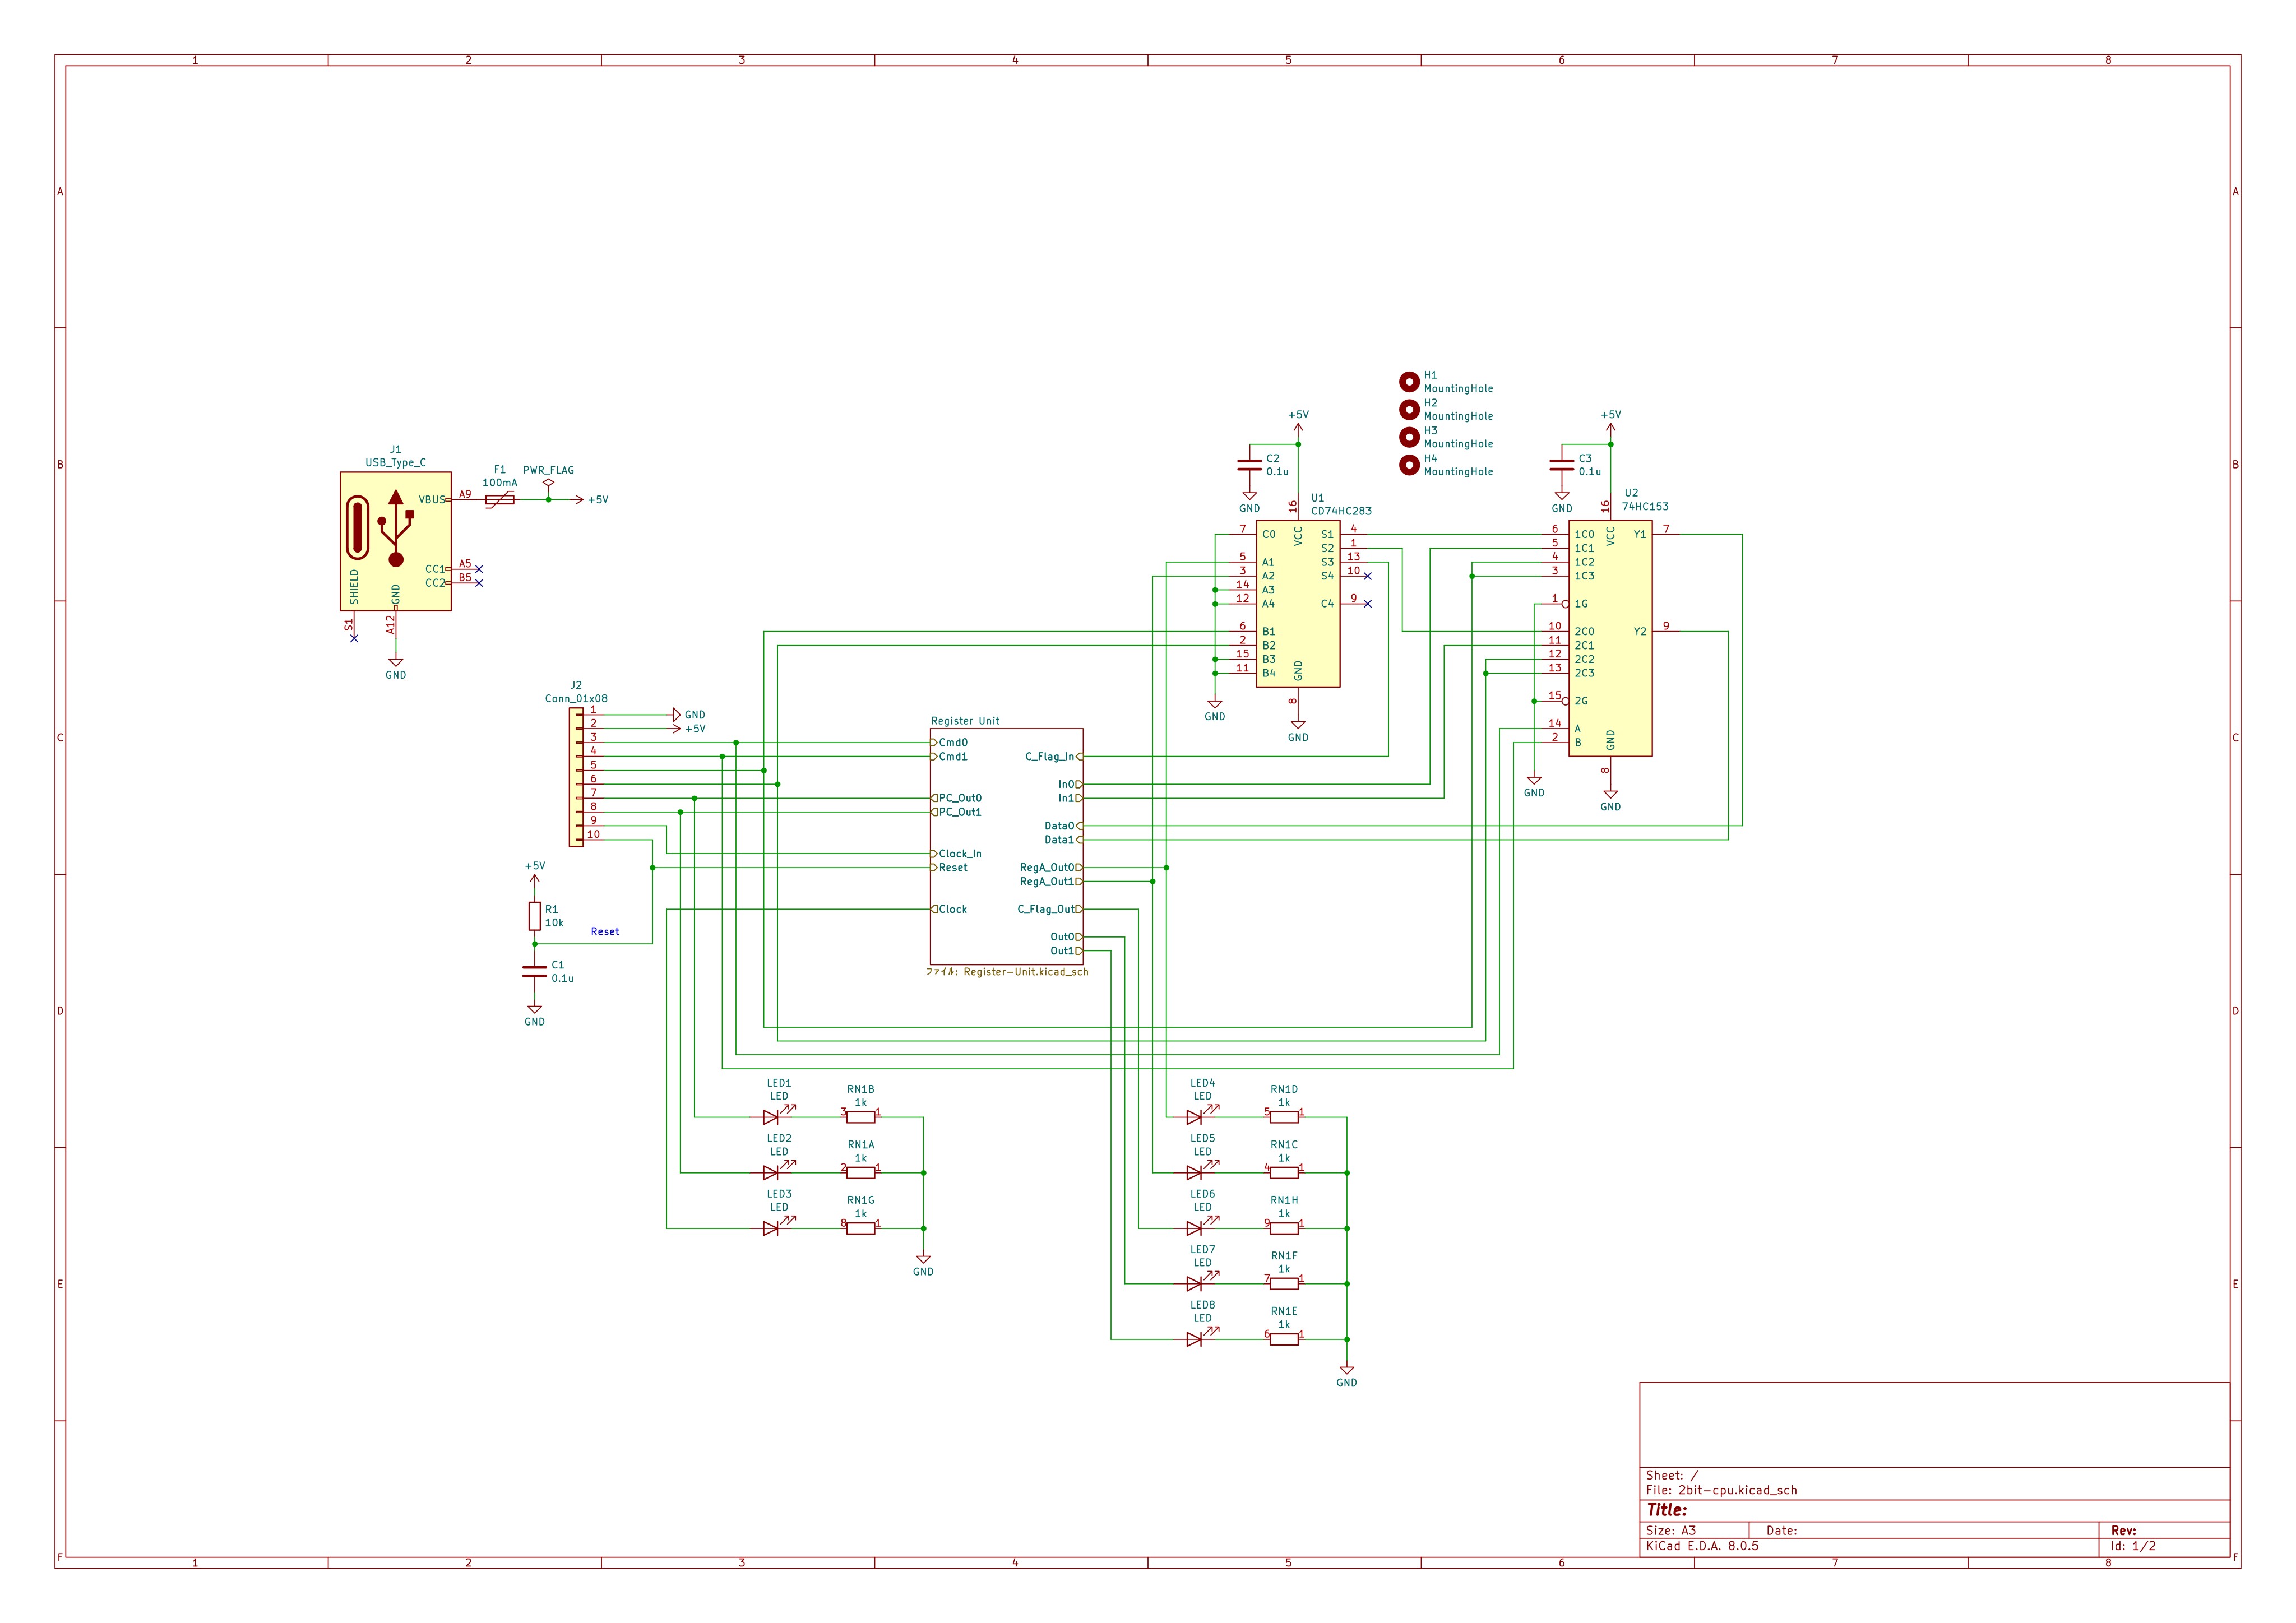Screen dimensions: 2296x1623
Task: Click the blue Reset net label
Action: pos(605,932)
